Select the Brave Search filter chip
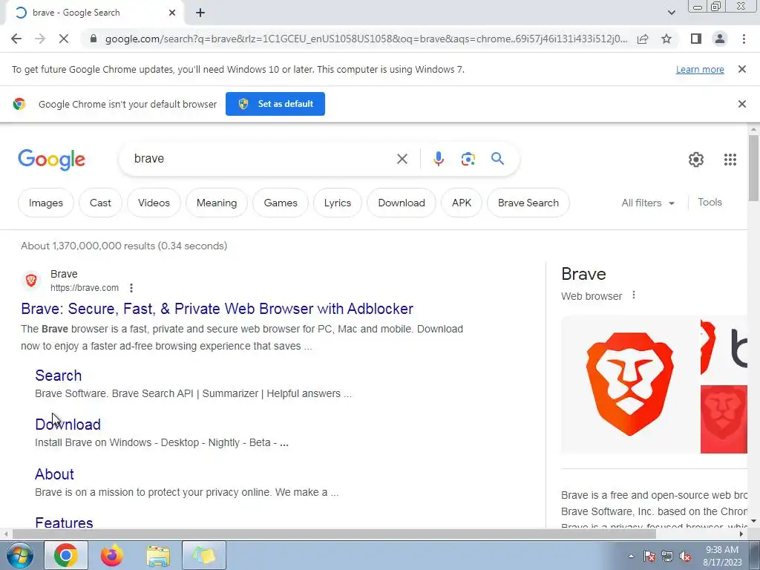The image size is (760, 570). point(528,203)
